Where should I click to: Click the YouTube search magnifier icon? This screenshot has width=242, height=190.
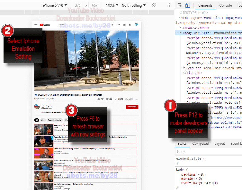click(106, 25)
